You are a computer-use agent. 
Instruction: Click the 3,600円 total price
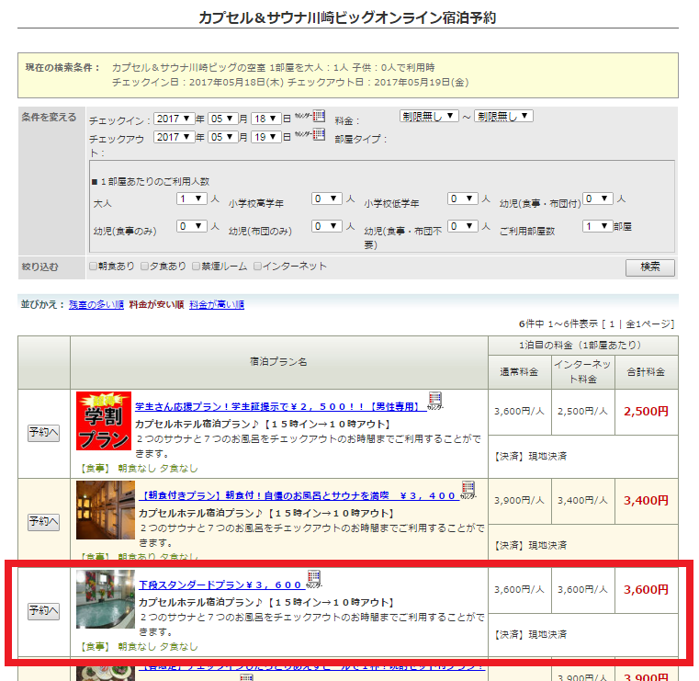[646, 590]
